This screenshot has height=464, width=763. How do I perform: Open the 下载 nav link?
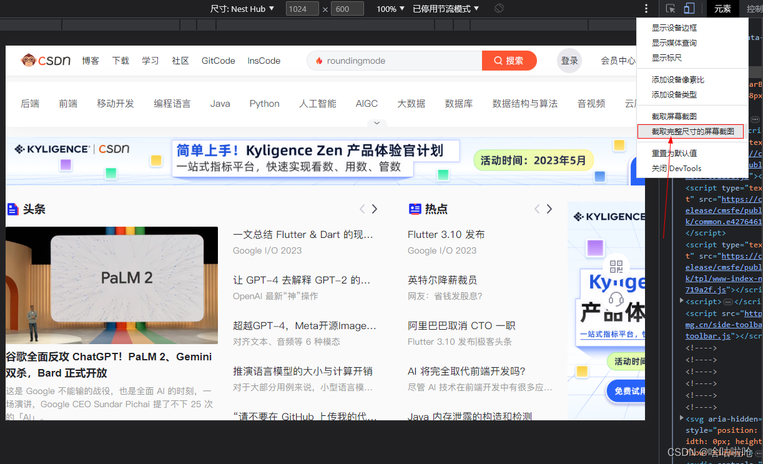[x=121, y=61]
